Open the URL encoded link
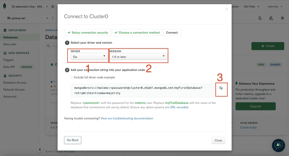Image resolution: width=289 pixels, height=156 pixels. [x=179, y=107]
